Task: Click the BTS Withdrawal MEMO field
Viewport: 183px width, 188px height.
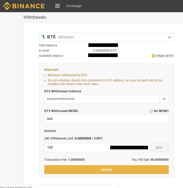Action: tap(107, 119)
